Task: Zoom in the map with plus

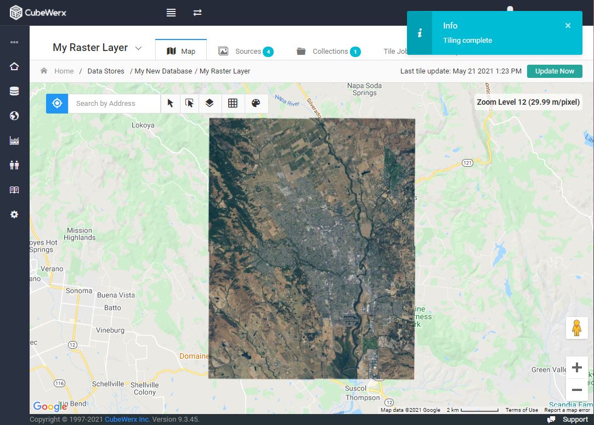Action: 576,367
